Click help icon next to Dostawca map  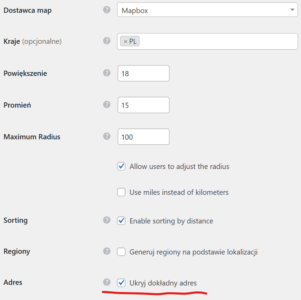pos(107,10)
